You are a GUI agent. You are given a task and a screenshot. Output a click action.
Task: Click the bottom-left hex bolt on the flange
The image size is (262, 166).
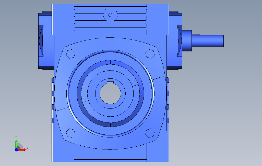[71, 133]
